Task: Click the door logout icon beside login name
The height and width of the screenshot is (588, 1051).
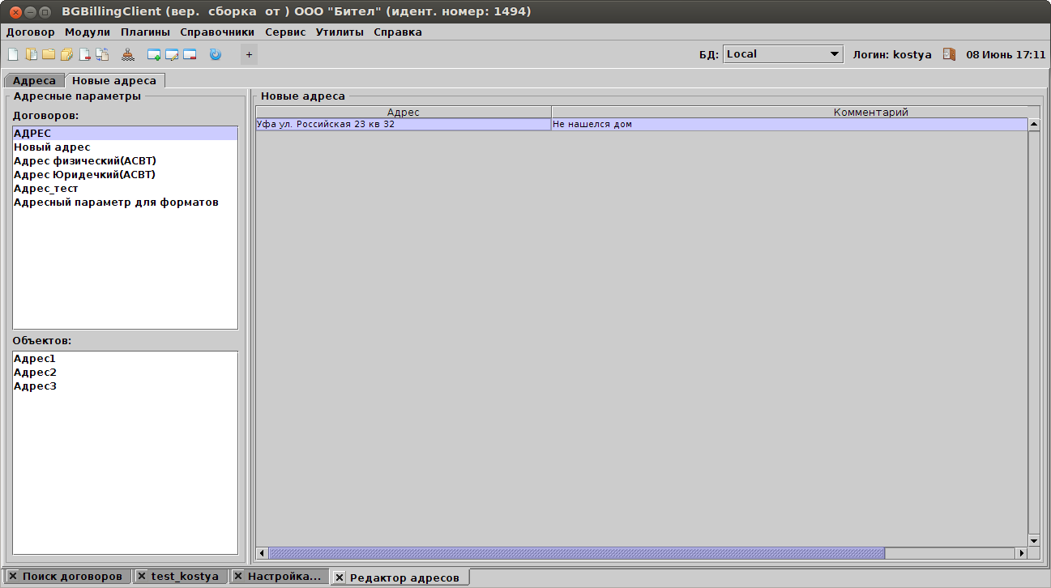Action: point(950,54)
